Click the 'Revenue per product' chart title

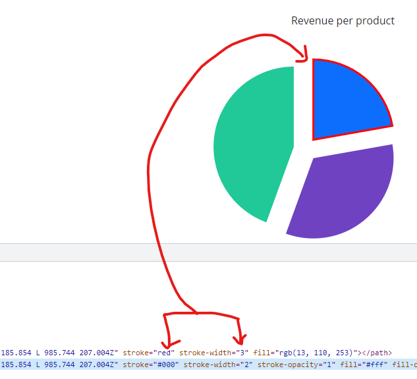pyautogui.click(x=343, y=21)
